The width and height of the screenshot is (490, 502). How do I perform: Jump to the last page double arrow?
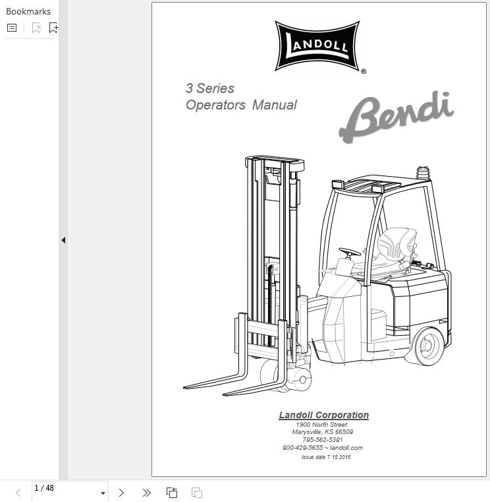point(146,493)
